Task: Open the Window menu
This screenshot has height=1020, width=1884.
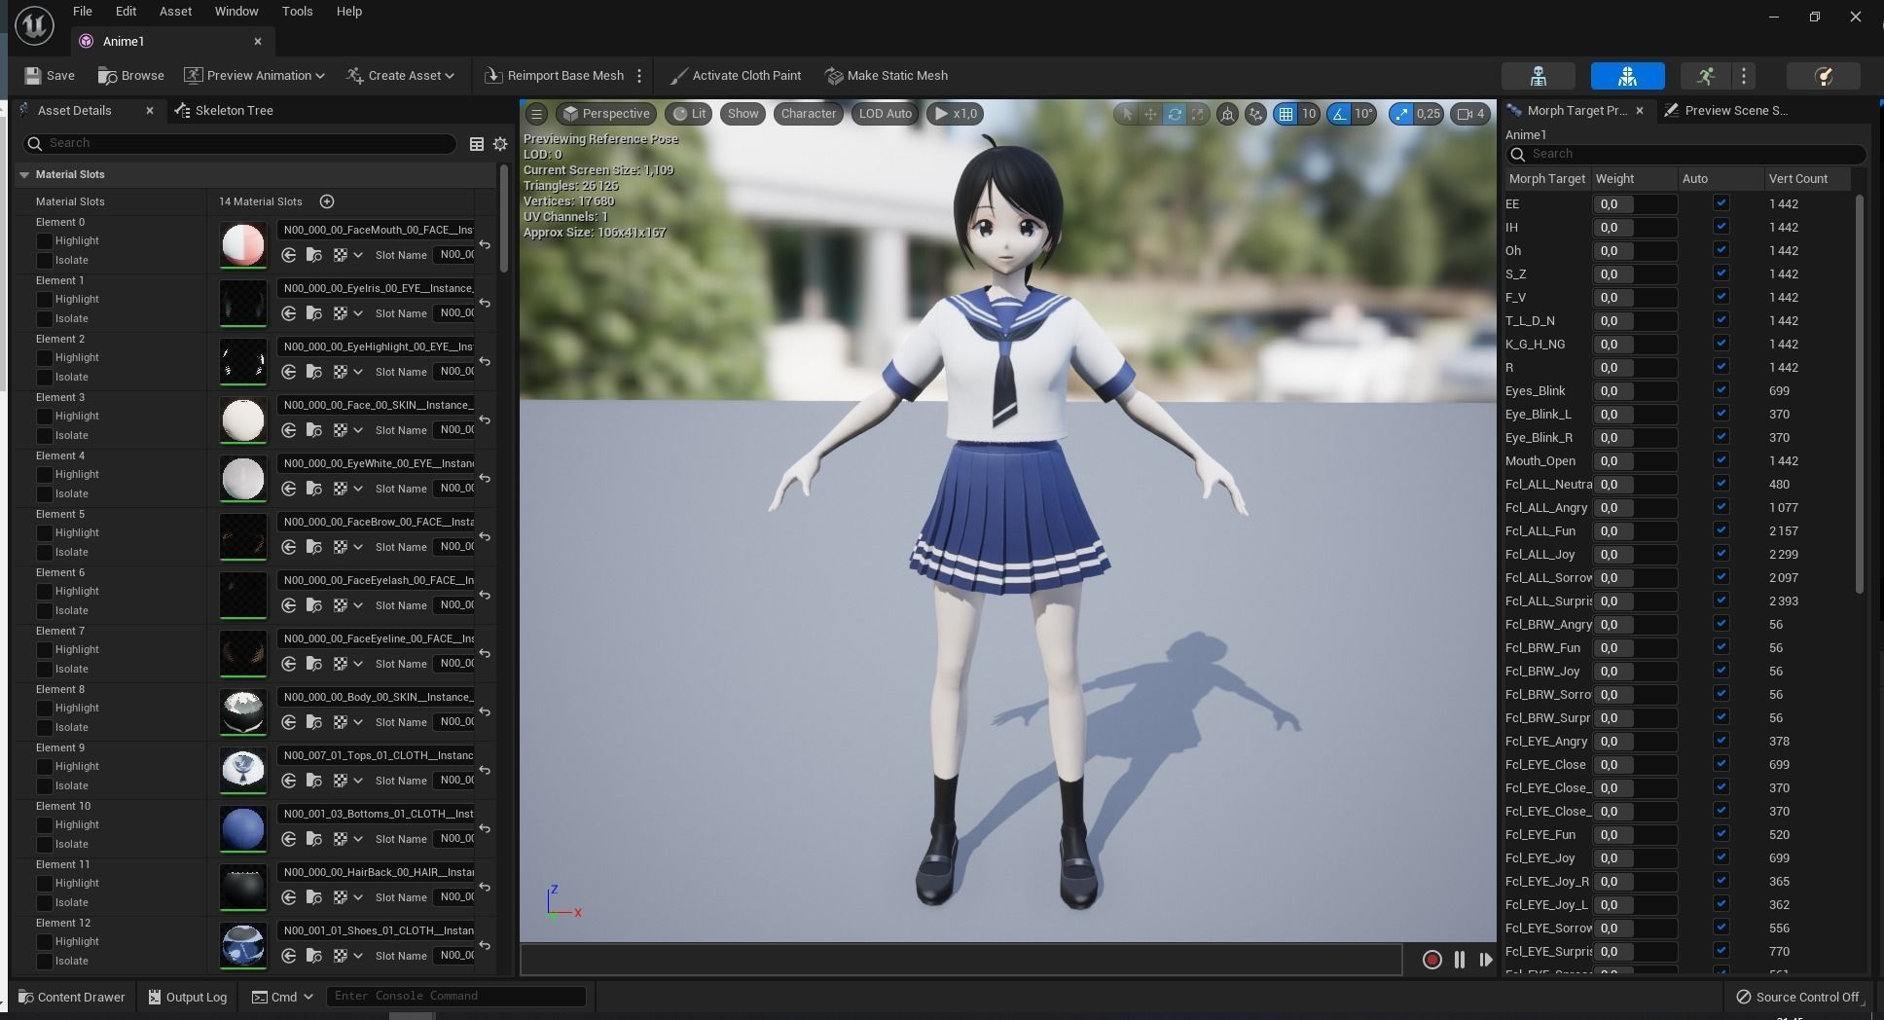Action: pos(235,11)
